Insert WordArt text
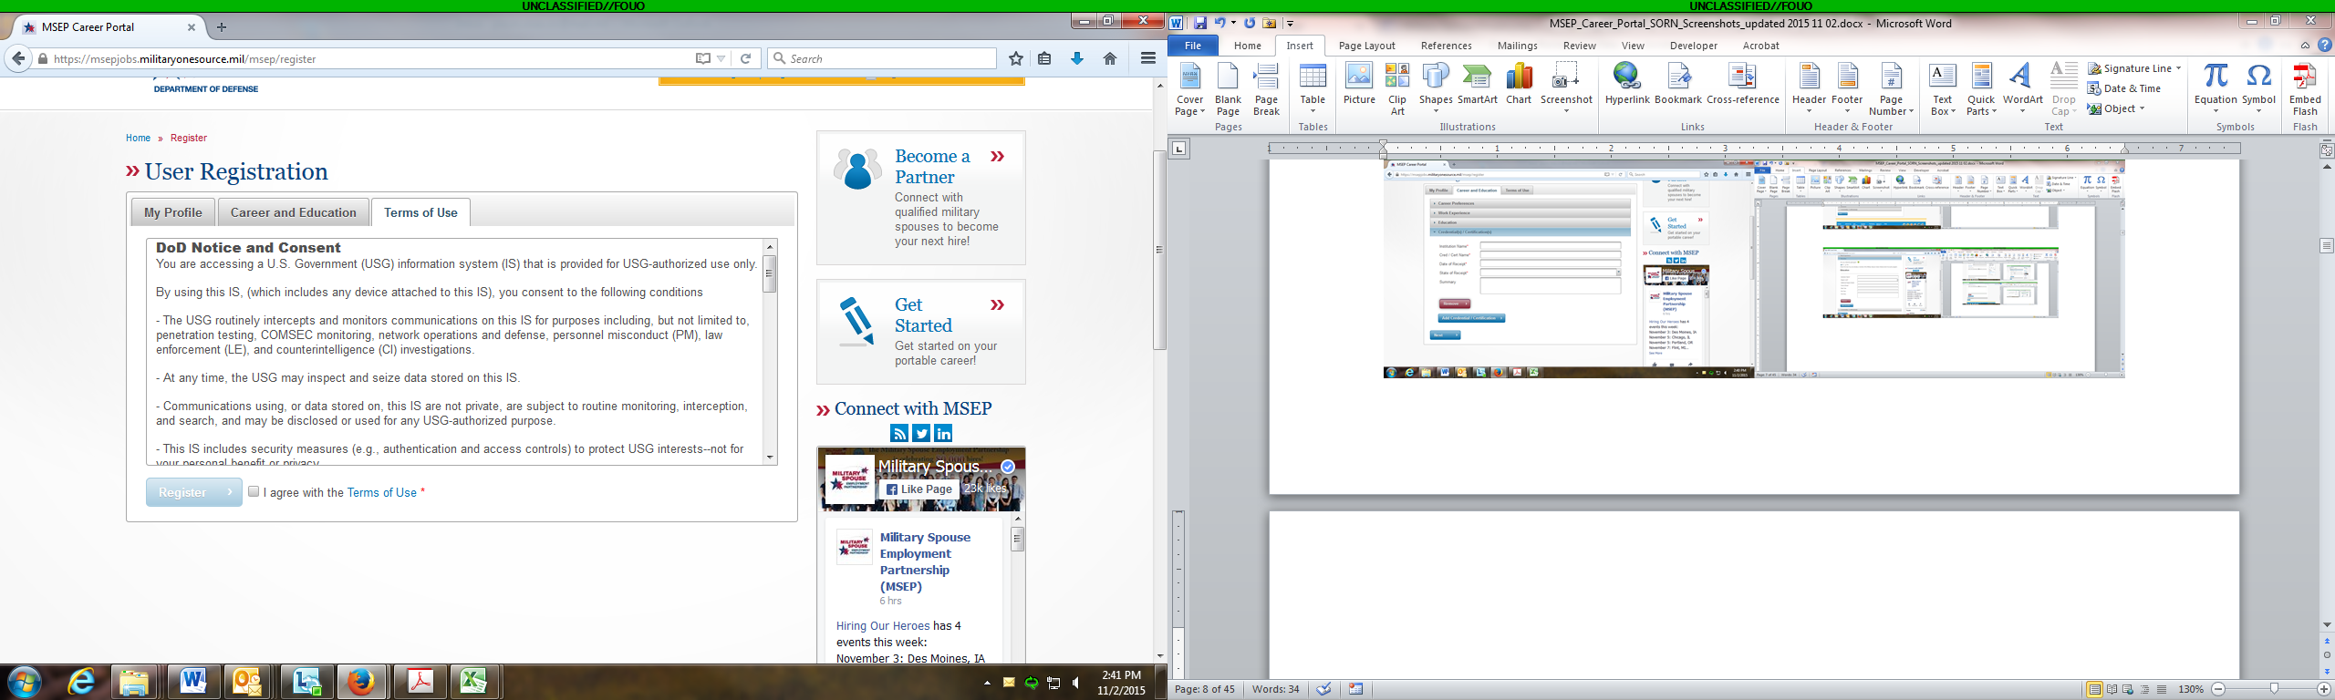This screenshot has height=700, width=2335. (x=2023, y=88)
